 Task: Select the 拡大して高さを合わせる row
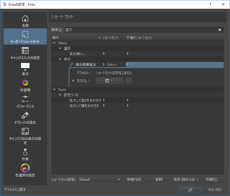[138, 100]
